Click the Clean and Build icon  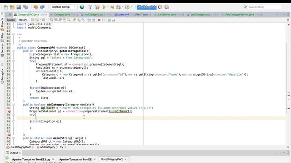(97, 7)
